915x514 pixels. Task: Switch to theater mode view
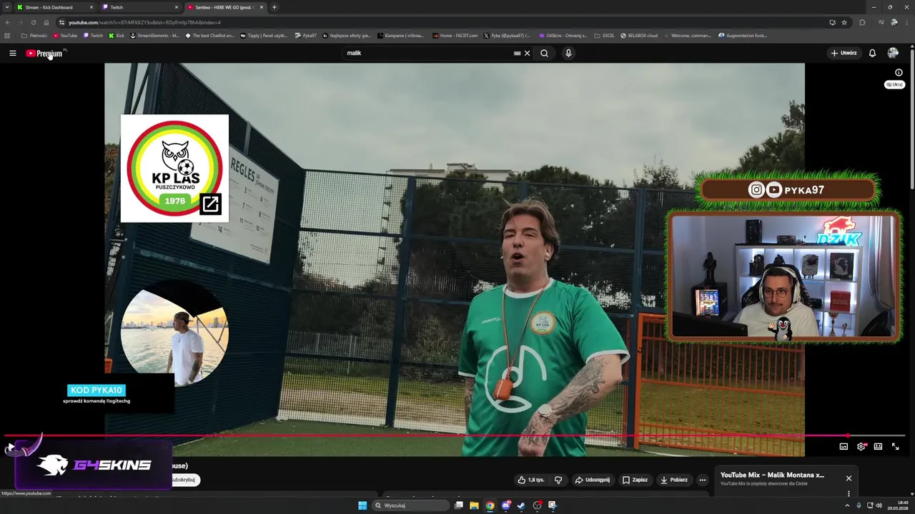[x=878, y=446]
